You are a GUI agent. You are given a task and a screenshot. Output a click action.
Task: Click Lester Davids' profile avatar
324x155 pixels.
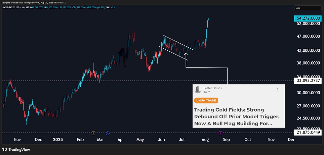198,90
